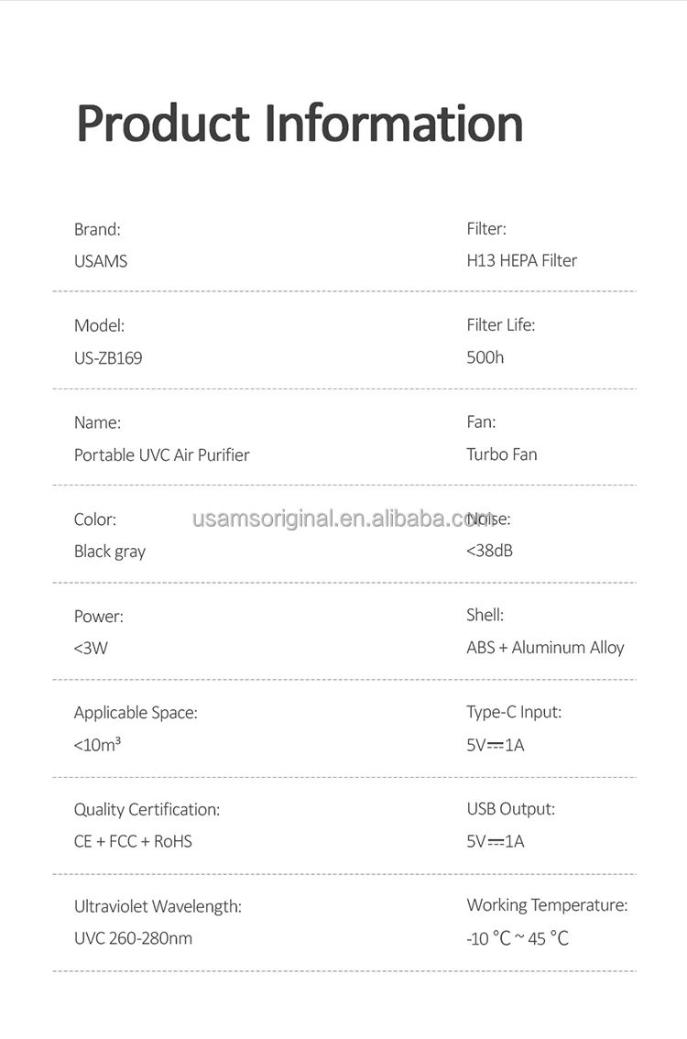Click the Quality Certification label

[x=147, y=809]
